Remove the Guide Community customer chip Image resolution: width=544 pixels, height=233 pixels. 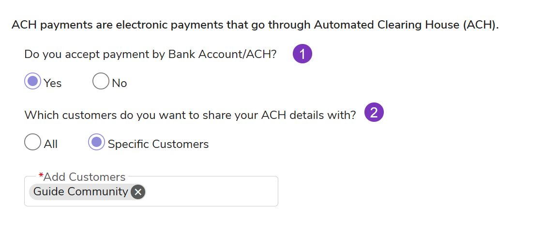[x=138, y=192]
